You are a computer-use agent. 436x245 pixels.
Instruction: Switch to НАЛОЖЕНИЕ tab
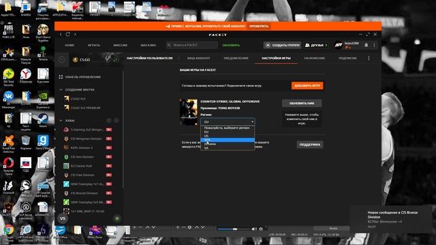coord(315,59)
